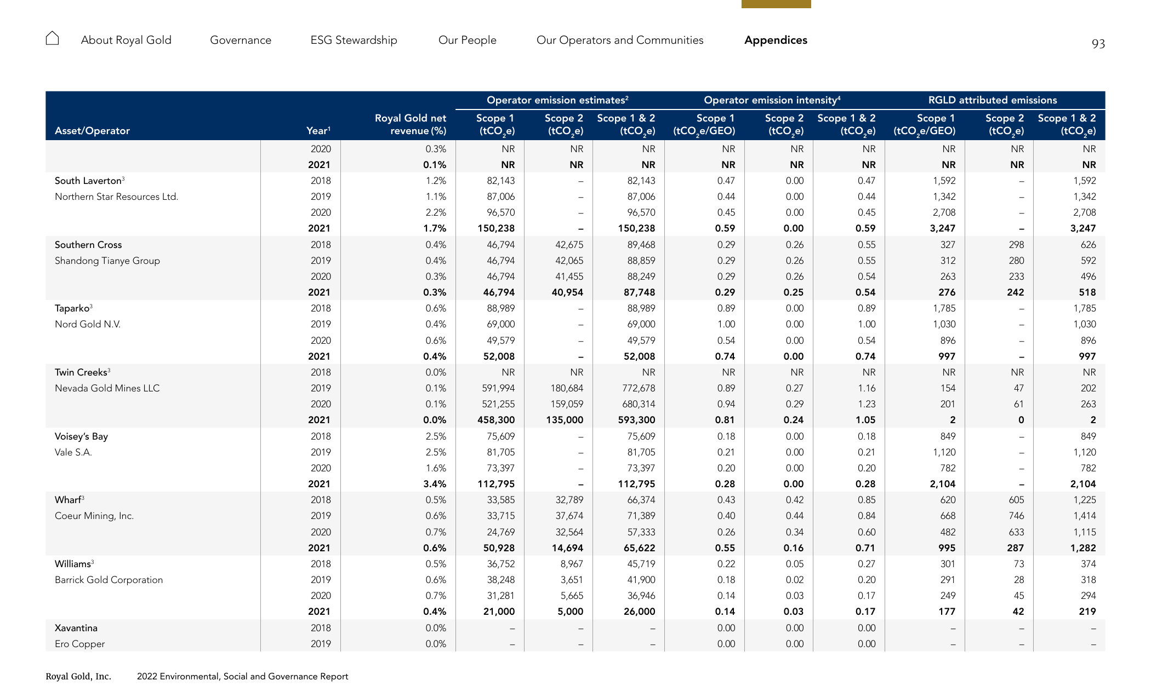Image resolution: width=1151 pixels, height=698 pixels.
Task: Click the Royal Gold, Inc. footer text
Action: tap(78, 677)
